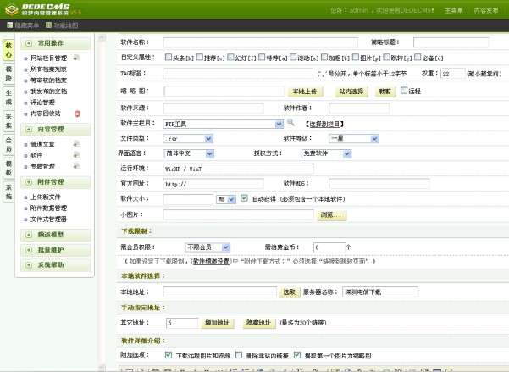Expand the 频道模型 sidebar section
Image resolution: width=509 pixels, height=372 pixels.
coord(55,235)
